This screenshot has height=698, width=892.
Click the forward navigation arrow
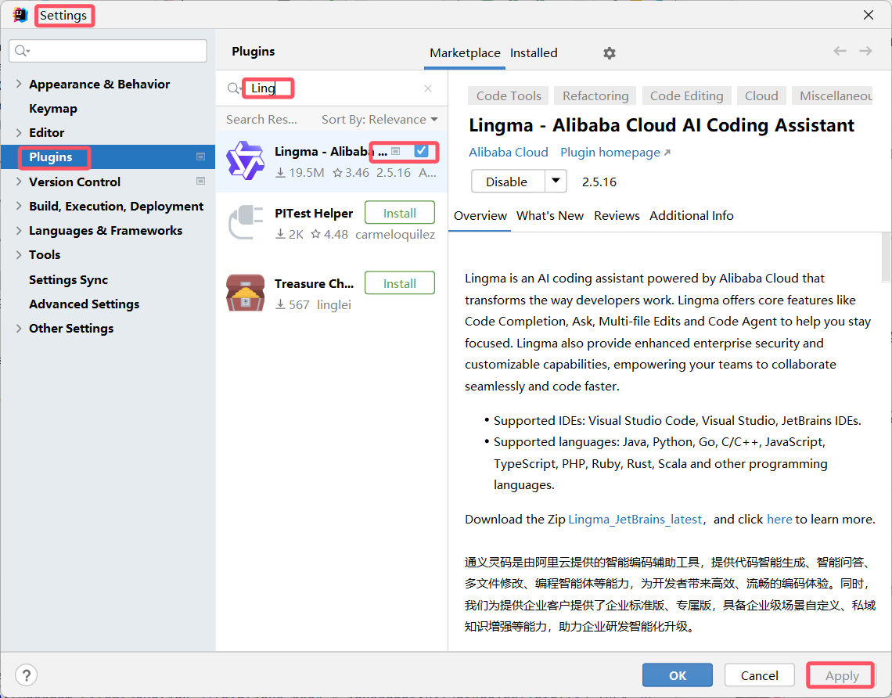pyautogui.click(x=866, y=51)
